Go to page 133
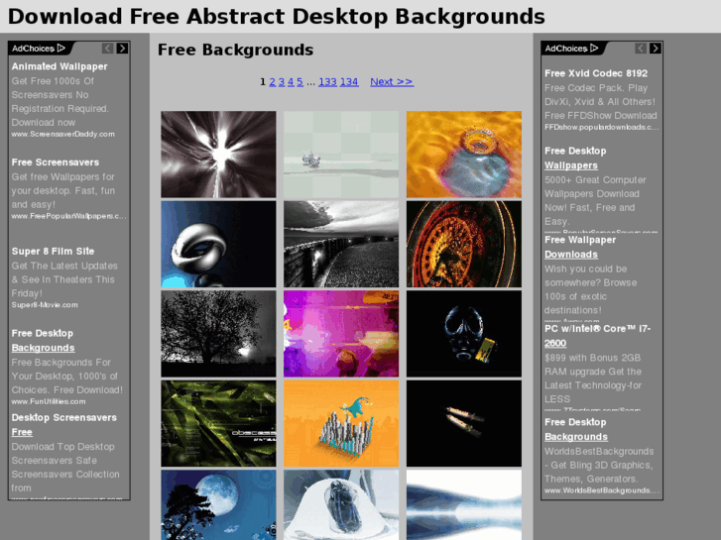This screenshot has width=721, height=540. point(327,82)
